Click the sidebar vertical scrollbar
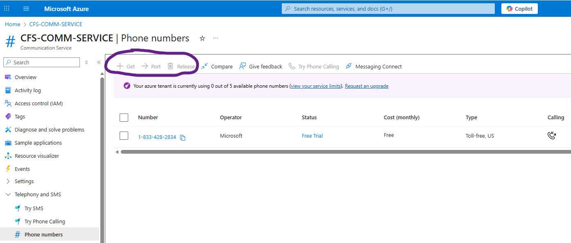This screenshot has width=571, height=243. (x=102, y=160)
